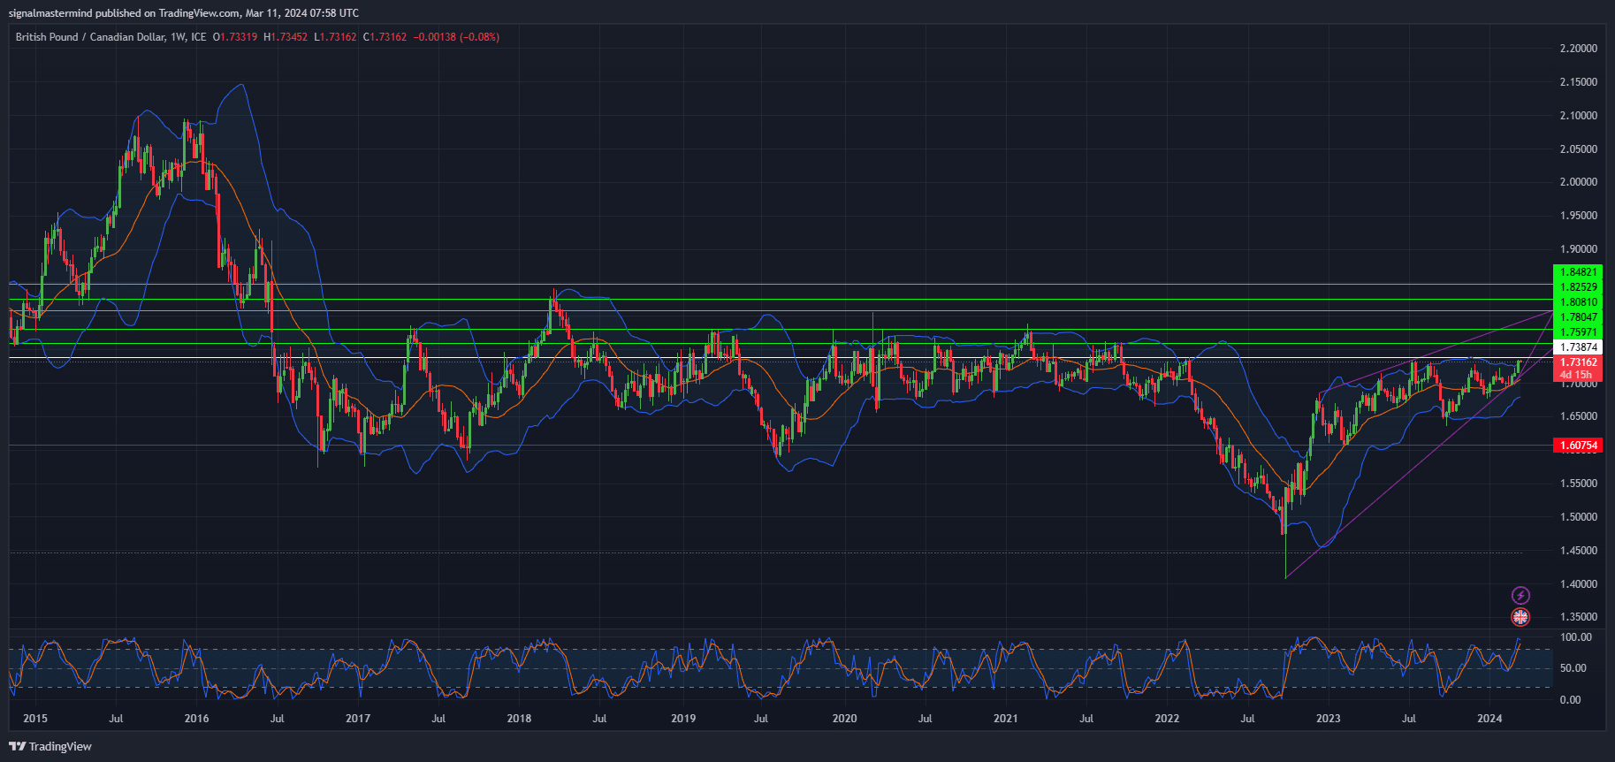Select the green 1.82529 price label
The height and width of the screenshot is (762, 1615).
point(1578,287)
